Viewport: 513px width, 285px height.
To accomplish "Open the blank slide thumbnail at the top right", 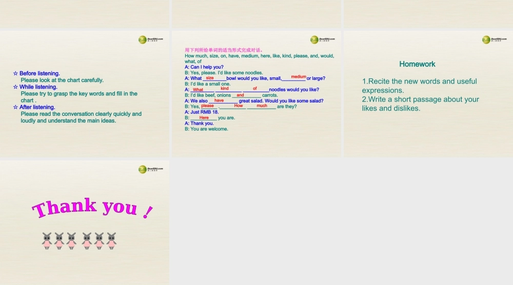I will (428, 13).
